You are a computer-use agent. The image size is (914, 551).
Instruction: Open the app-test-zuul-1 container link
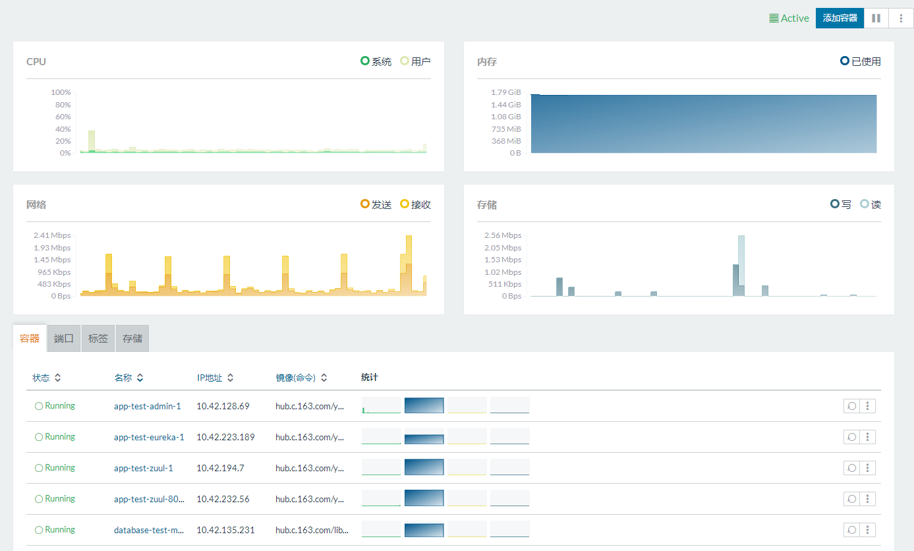tap(143, 468)
